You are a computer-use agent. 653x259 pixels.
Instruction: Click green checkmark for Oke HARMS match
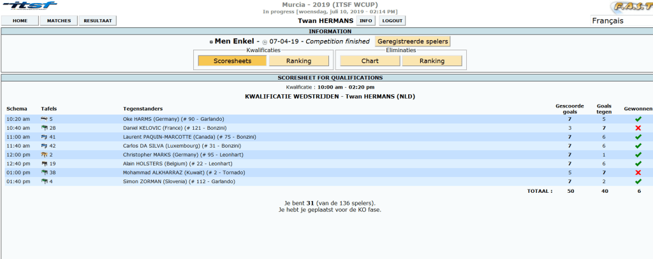pyautogui.click(x=638, y=119)
